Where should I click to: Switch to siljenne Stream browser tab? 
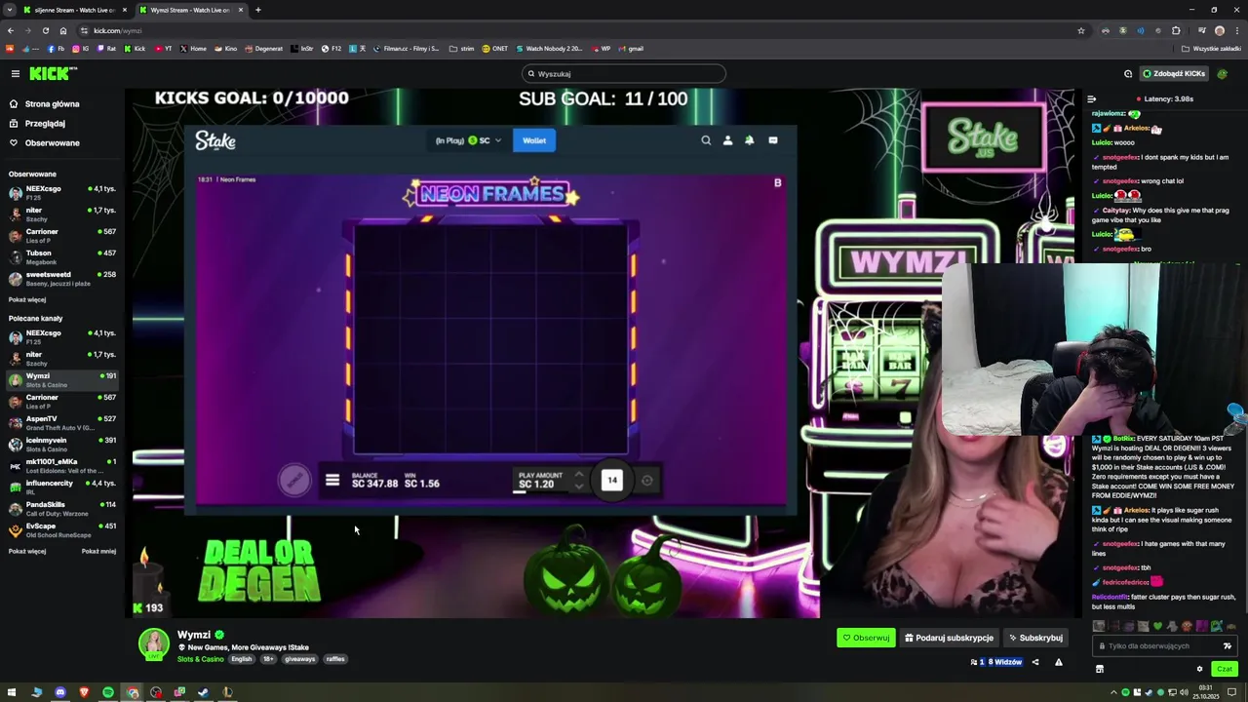[76, 10]
